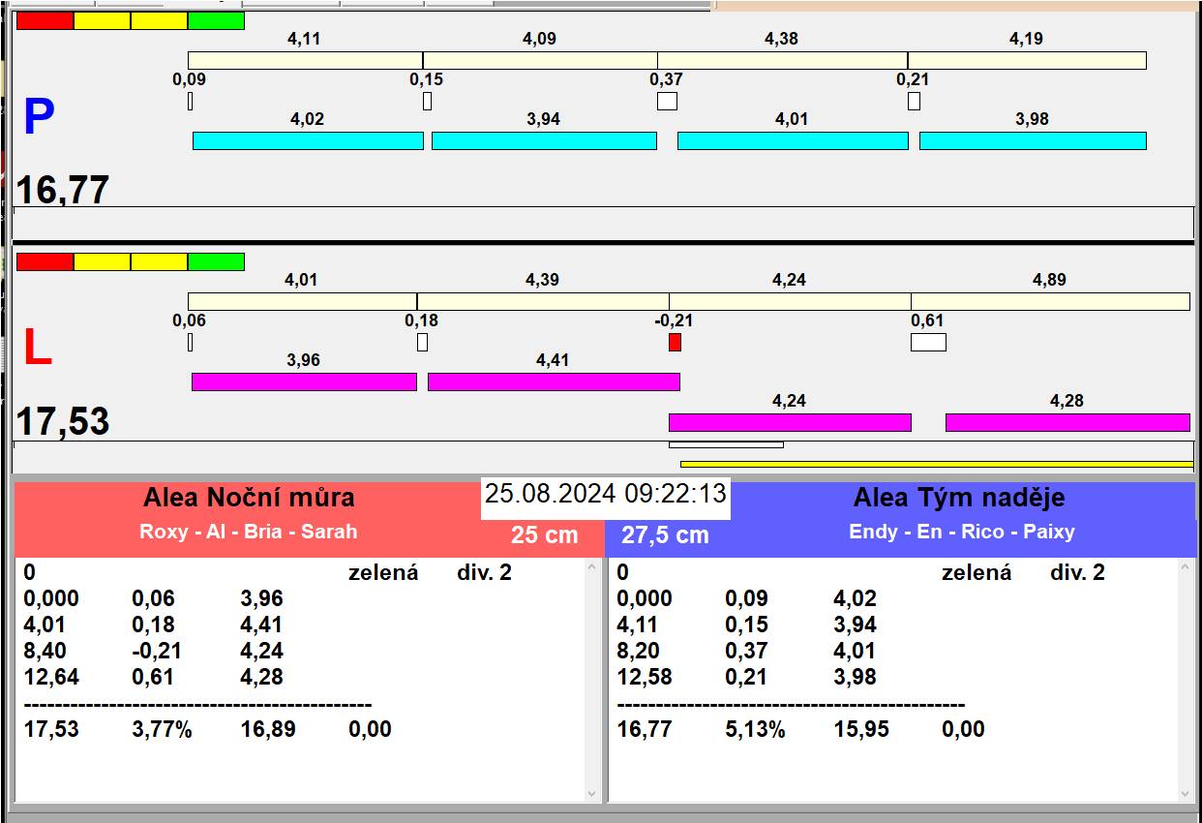Click the magenta run bar labeled 4,28
This screenshot has height=823, width=1202.
click(x=1067, y=422)
